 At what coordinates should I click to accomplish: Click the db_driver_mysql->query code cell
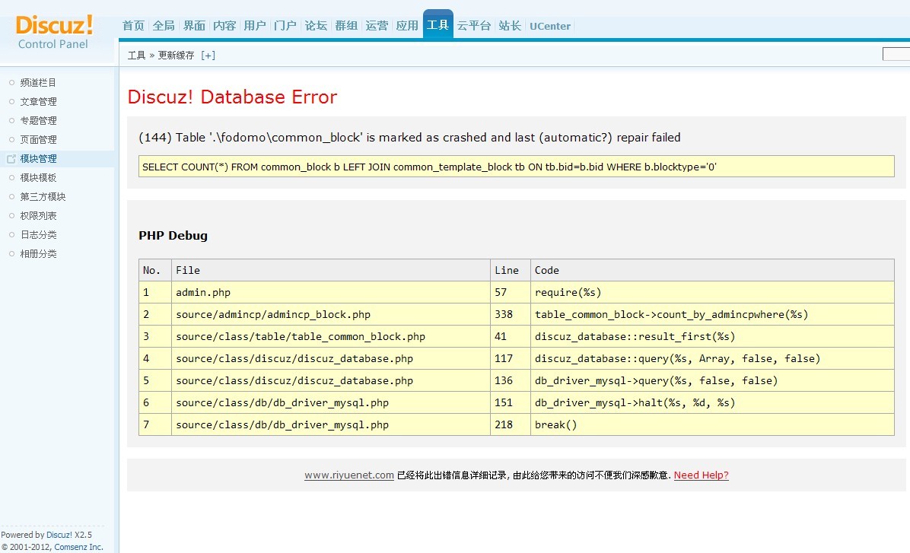tap(712, 380)
